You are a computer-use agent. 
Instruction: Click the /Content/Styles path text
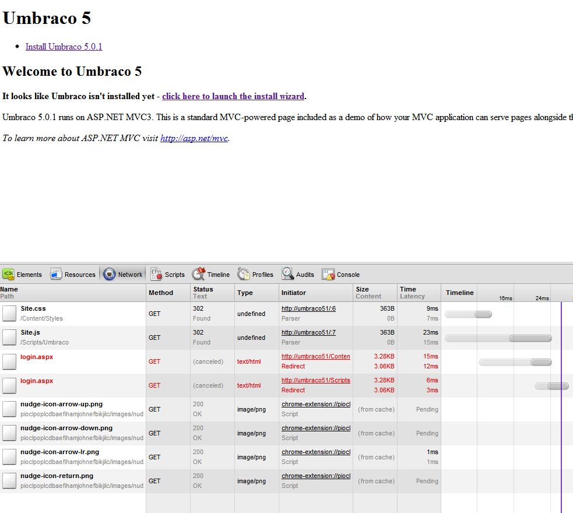[x=41, y=318]
